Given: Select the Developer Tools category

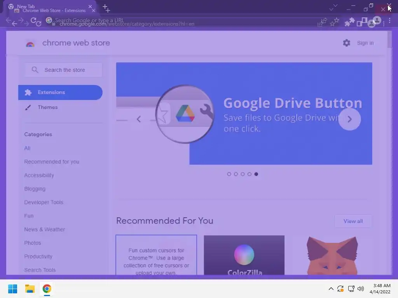Looking at the screenshot, I should (x=44, y=202).
